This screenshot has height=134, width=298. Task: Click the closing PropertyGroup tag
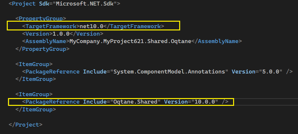pos(43,49)
